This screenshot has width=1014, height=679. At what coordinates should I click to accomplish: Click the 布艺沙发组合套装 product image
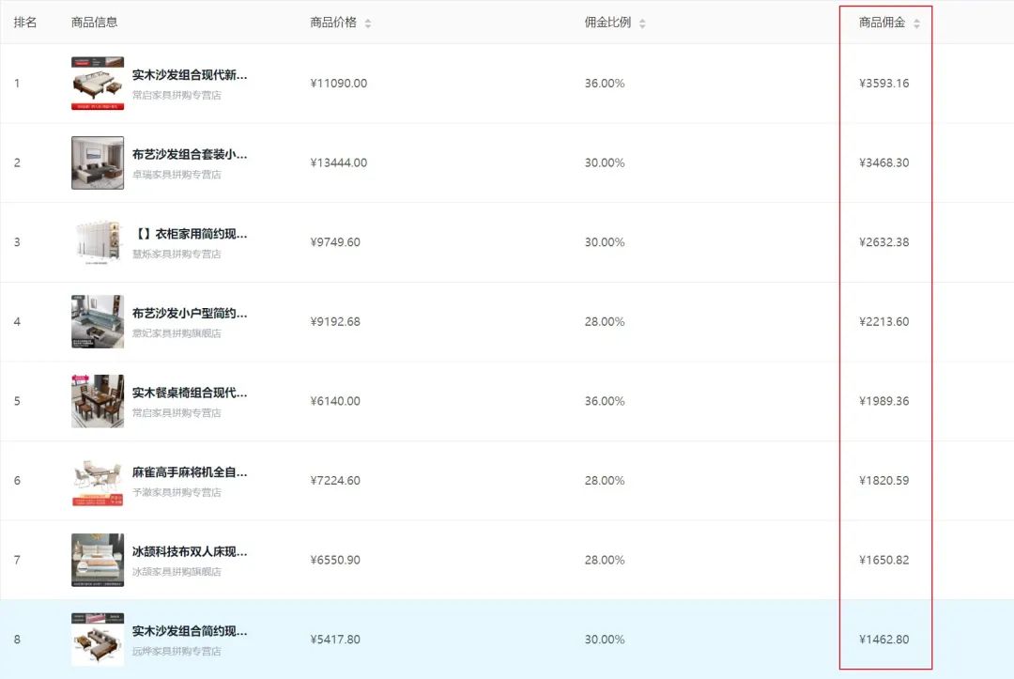click(97, 162)
